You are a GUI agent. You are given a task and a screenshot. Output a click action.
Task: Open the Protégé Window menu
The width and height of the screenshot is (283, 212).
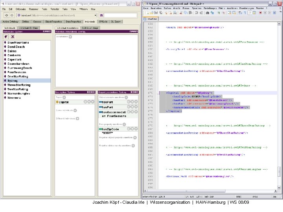tap(83, 9)
